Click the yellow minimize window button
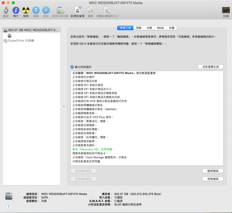Screen dimensions: 232x213 coord(8,3)
